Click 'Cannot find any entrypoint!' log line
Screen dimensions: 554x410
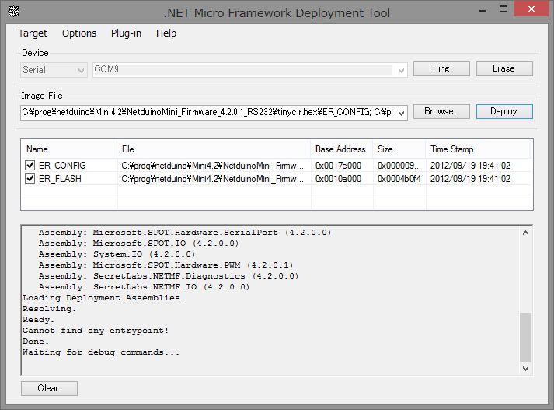pyautogui.click(x=96, y=331)
